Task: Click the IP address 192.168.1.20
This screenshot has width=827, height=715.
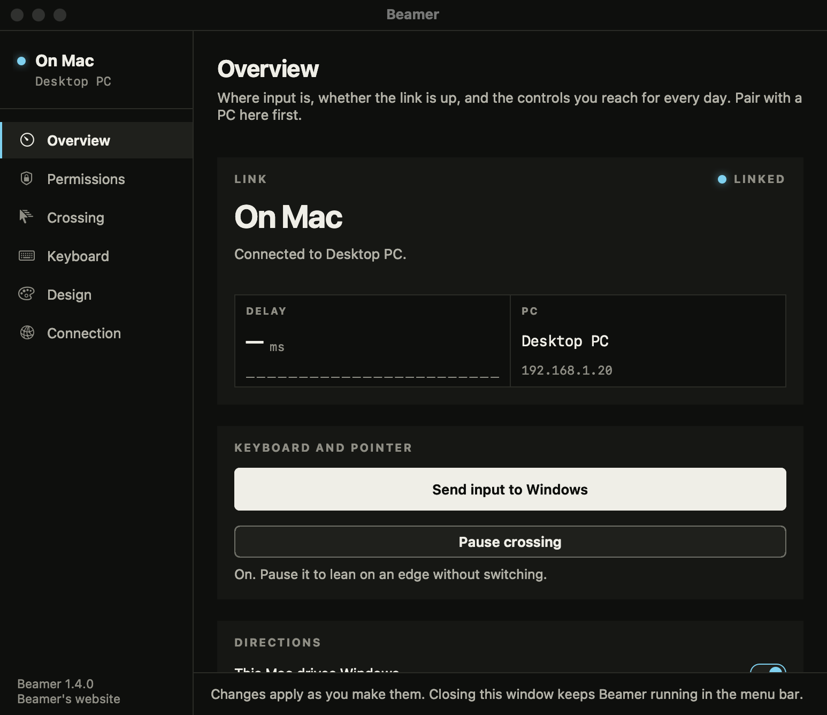Action: 567,370
